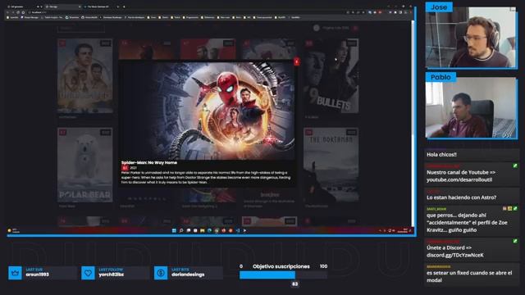Click last bits name doriandesings
The image size is (525, 295).
pyautogui.click(x=188, y=275)
